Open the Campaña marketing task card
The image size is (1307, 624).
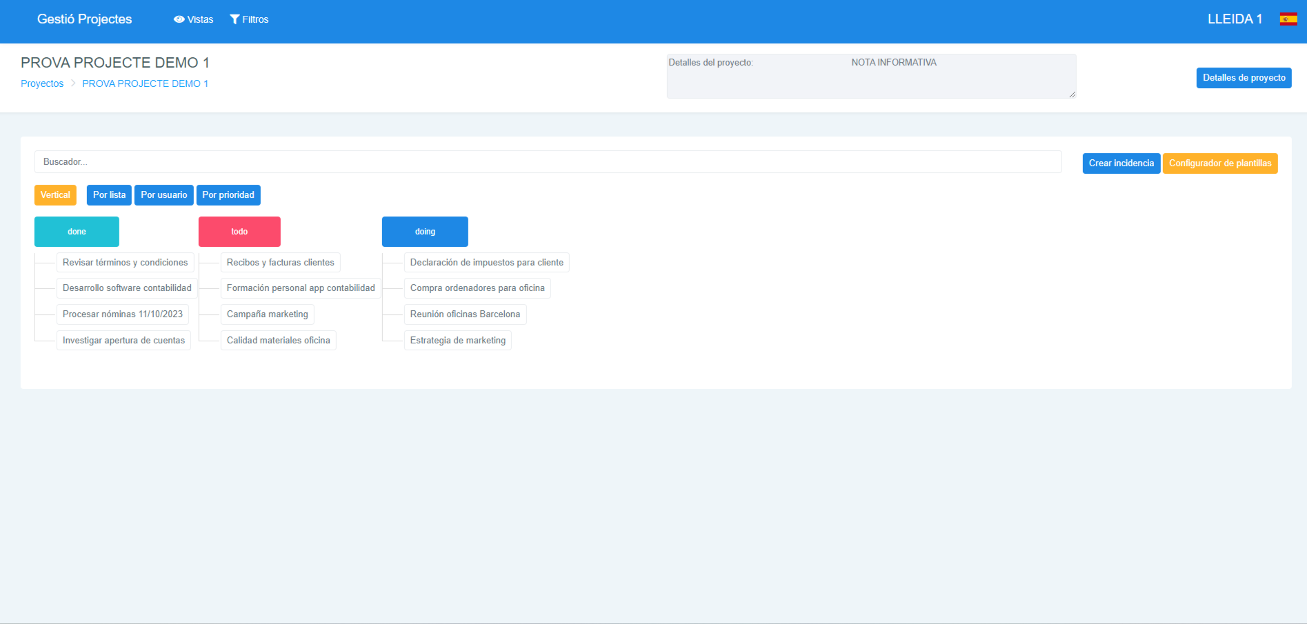point(267,314)
